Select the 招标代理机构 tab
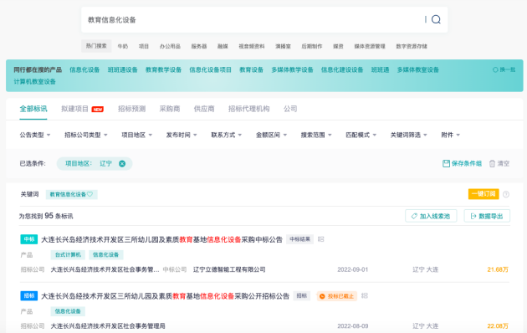Image resolution: width=527 pixels, height=333 pixels. point(248,109)
